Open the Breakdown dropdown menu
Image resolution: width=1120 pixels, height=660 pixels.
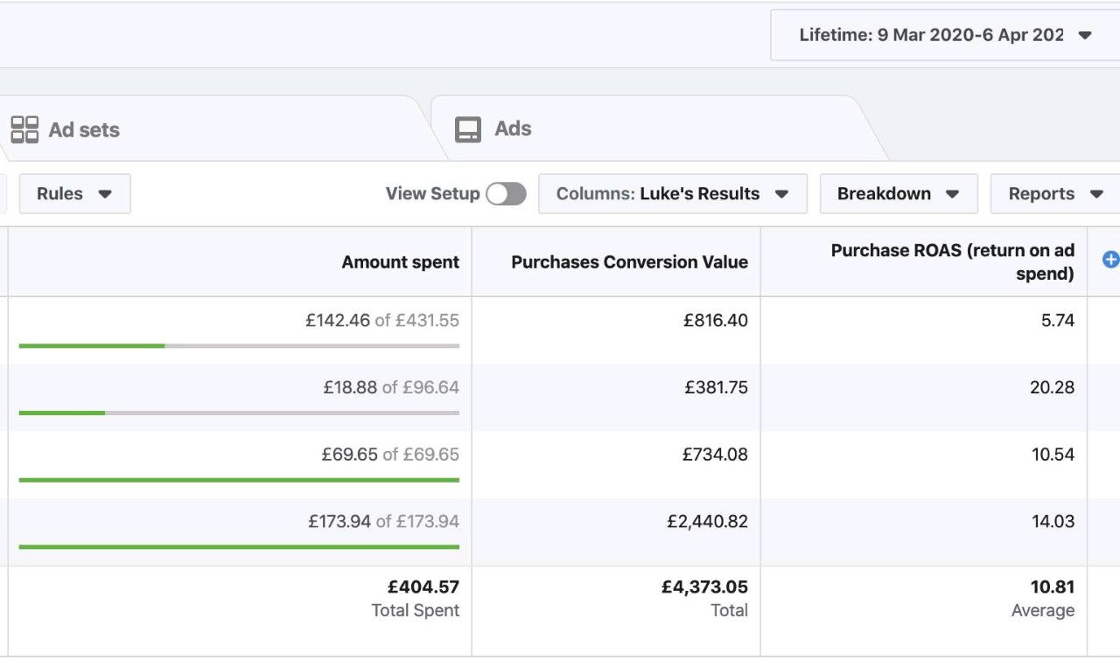tap(898, 194)
